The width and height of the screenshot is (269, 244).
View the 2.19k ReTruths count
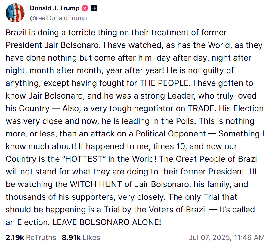coord(15,238)
